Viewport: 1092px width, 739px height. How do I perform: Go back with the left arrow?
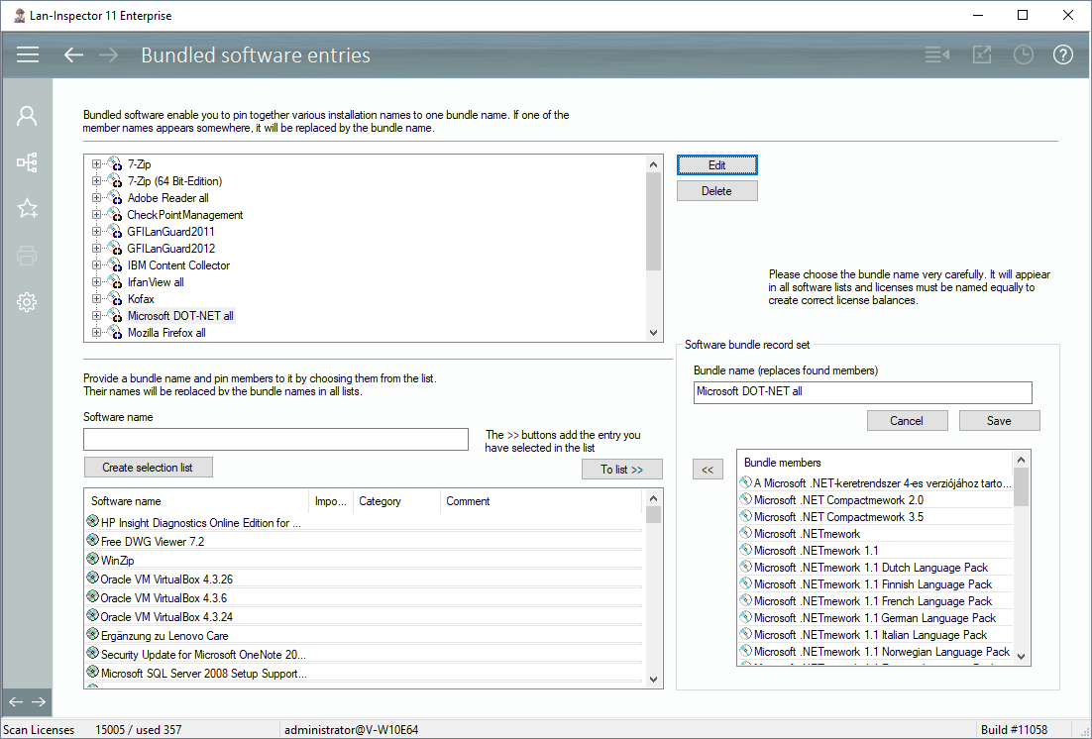coord(73,54)
